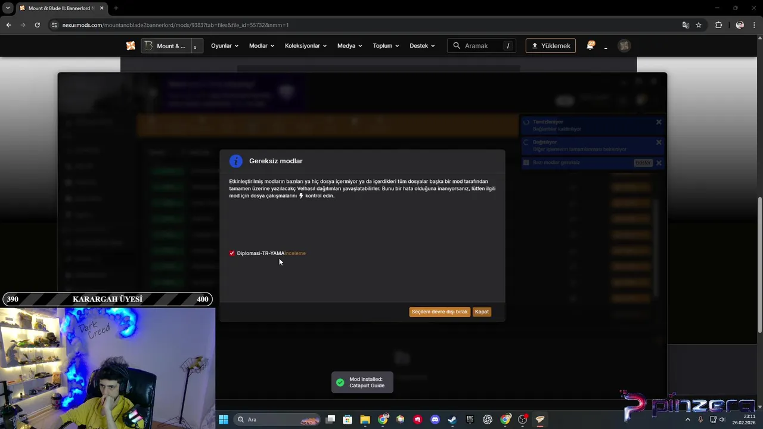Click the İnceleme link next to Diplomasi-TR-YAMA
Screen dimensions: 763x429
click(295, 253)
